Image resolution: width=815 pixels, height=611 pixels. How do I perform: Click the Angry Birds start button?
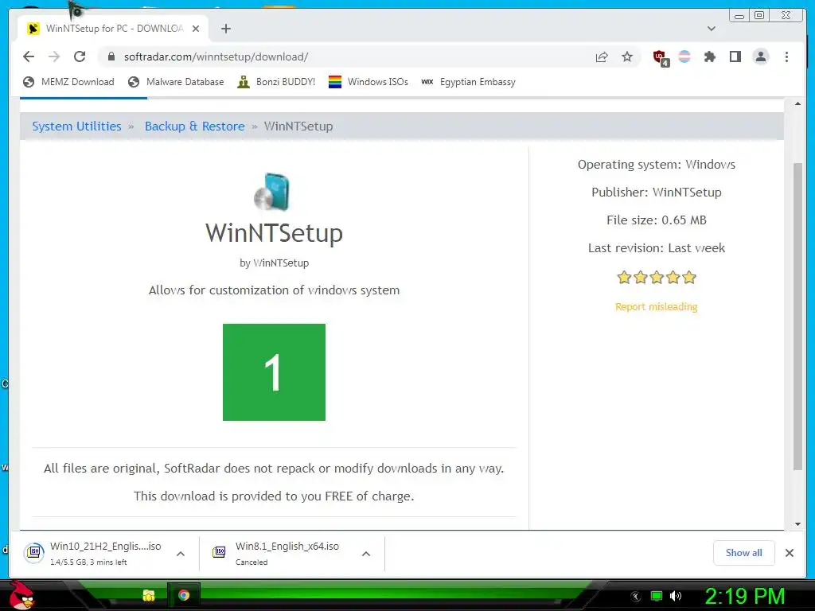pos(22,595)
